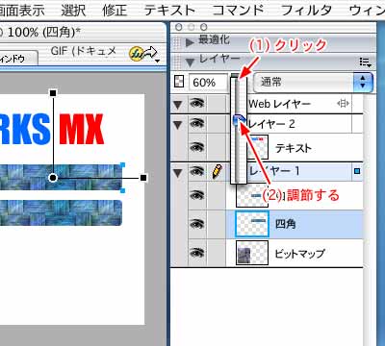Image resolution: width=385 pixels, height=346 pixels.
Task: Open the コマンド menu
Action: pyautogui.click(x=238, y=10)
